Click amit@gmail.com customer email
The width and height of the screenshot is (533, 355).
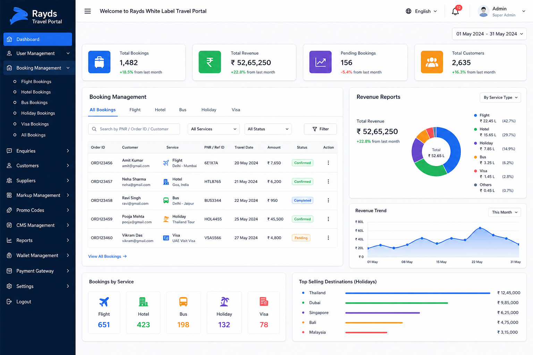coord(136,166)
